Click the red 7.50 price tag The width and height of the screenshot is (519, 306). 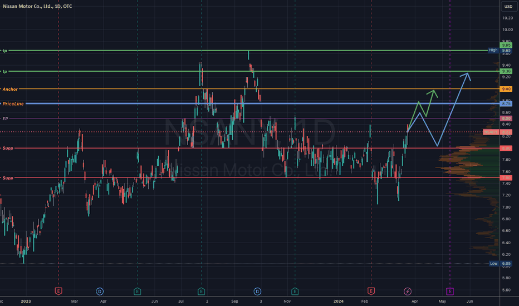pyautogui.click(x=506, y=177)
